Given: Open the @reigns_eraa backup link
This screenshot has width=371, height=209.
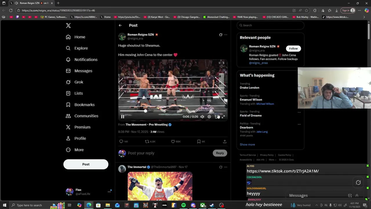Looking at the screenshot, I should point(258,63).
